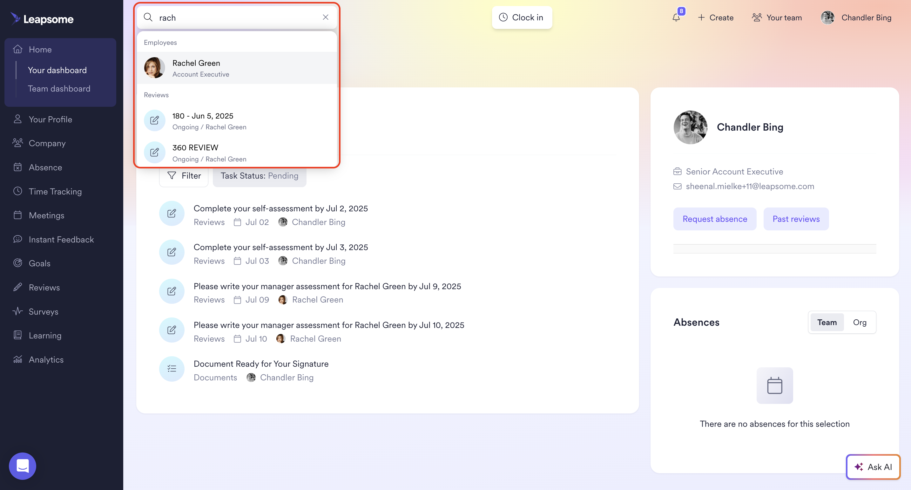Screen dimensions: 911x490
Task: Click the Home house icon
Action: pos(18,49)
